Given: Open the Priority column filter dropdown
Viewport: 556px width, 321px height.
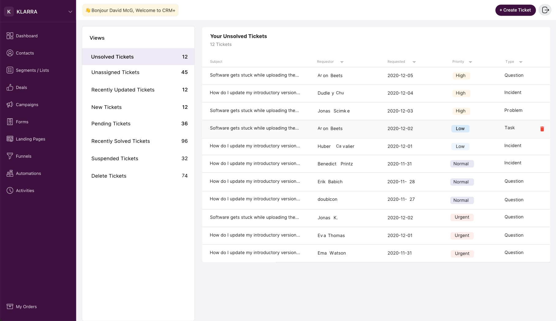Looking at the screenshot, I should point(470,62).
